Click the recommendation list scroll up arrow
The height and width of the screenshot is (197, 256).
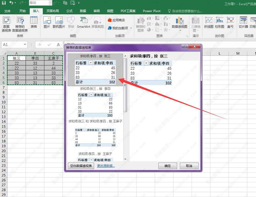pos(125,56)
